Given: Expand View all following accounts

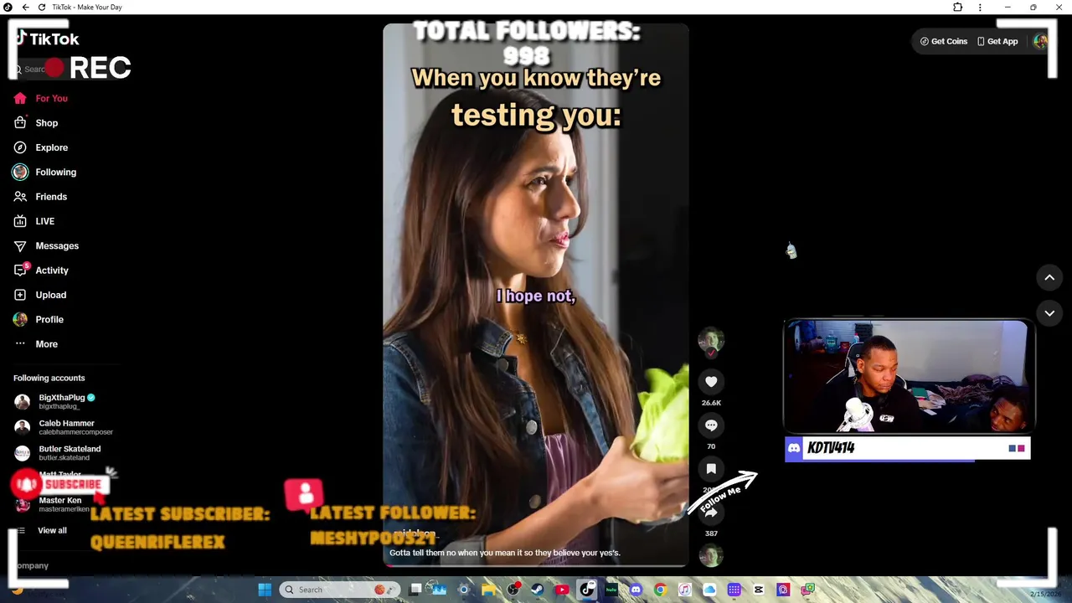Looking at the screenshot, I should pos(51,530).
